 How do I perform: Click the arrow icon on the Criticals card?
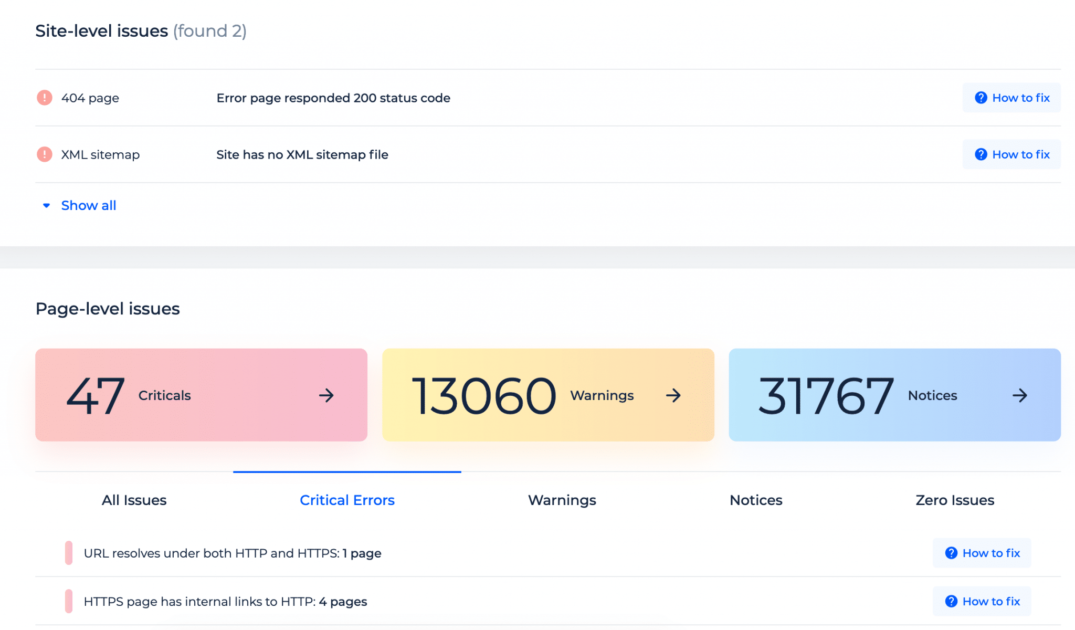(x=326, y=395)
